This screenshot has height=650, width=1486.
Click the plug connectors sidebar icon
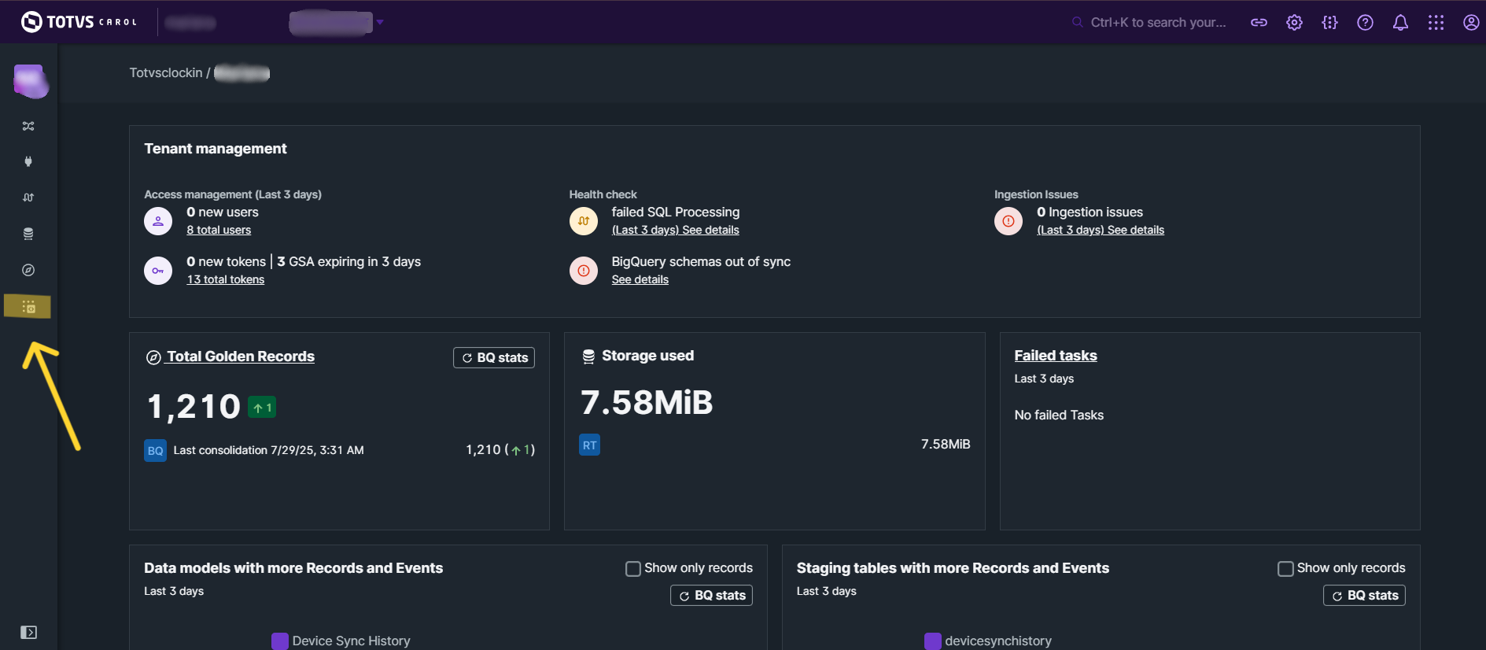coord(28,161)
